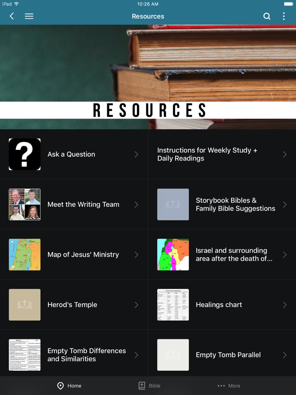Image resolution: width=296 pixels, height=395 pixels.
Task: Expand Healings chart chevron arrow
Action: pyautogui.click(x=284, y=305)
